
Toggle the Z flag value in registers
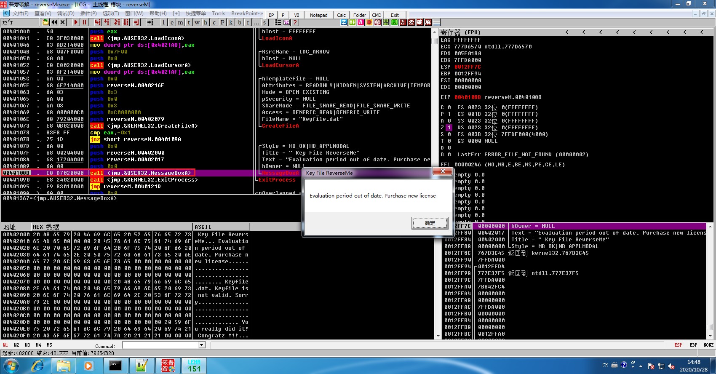point(449,128)
